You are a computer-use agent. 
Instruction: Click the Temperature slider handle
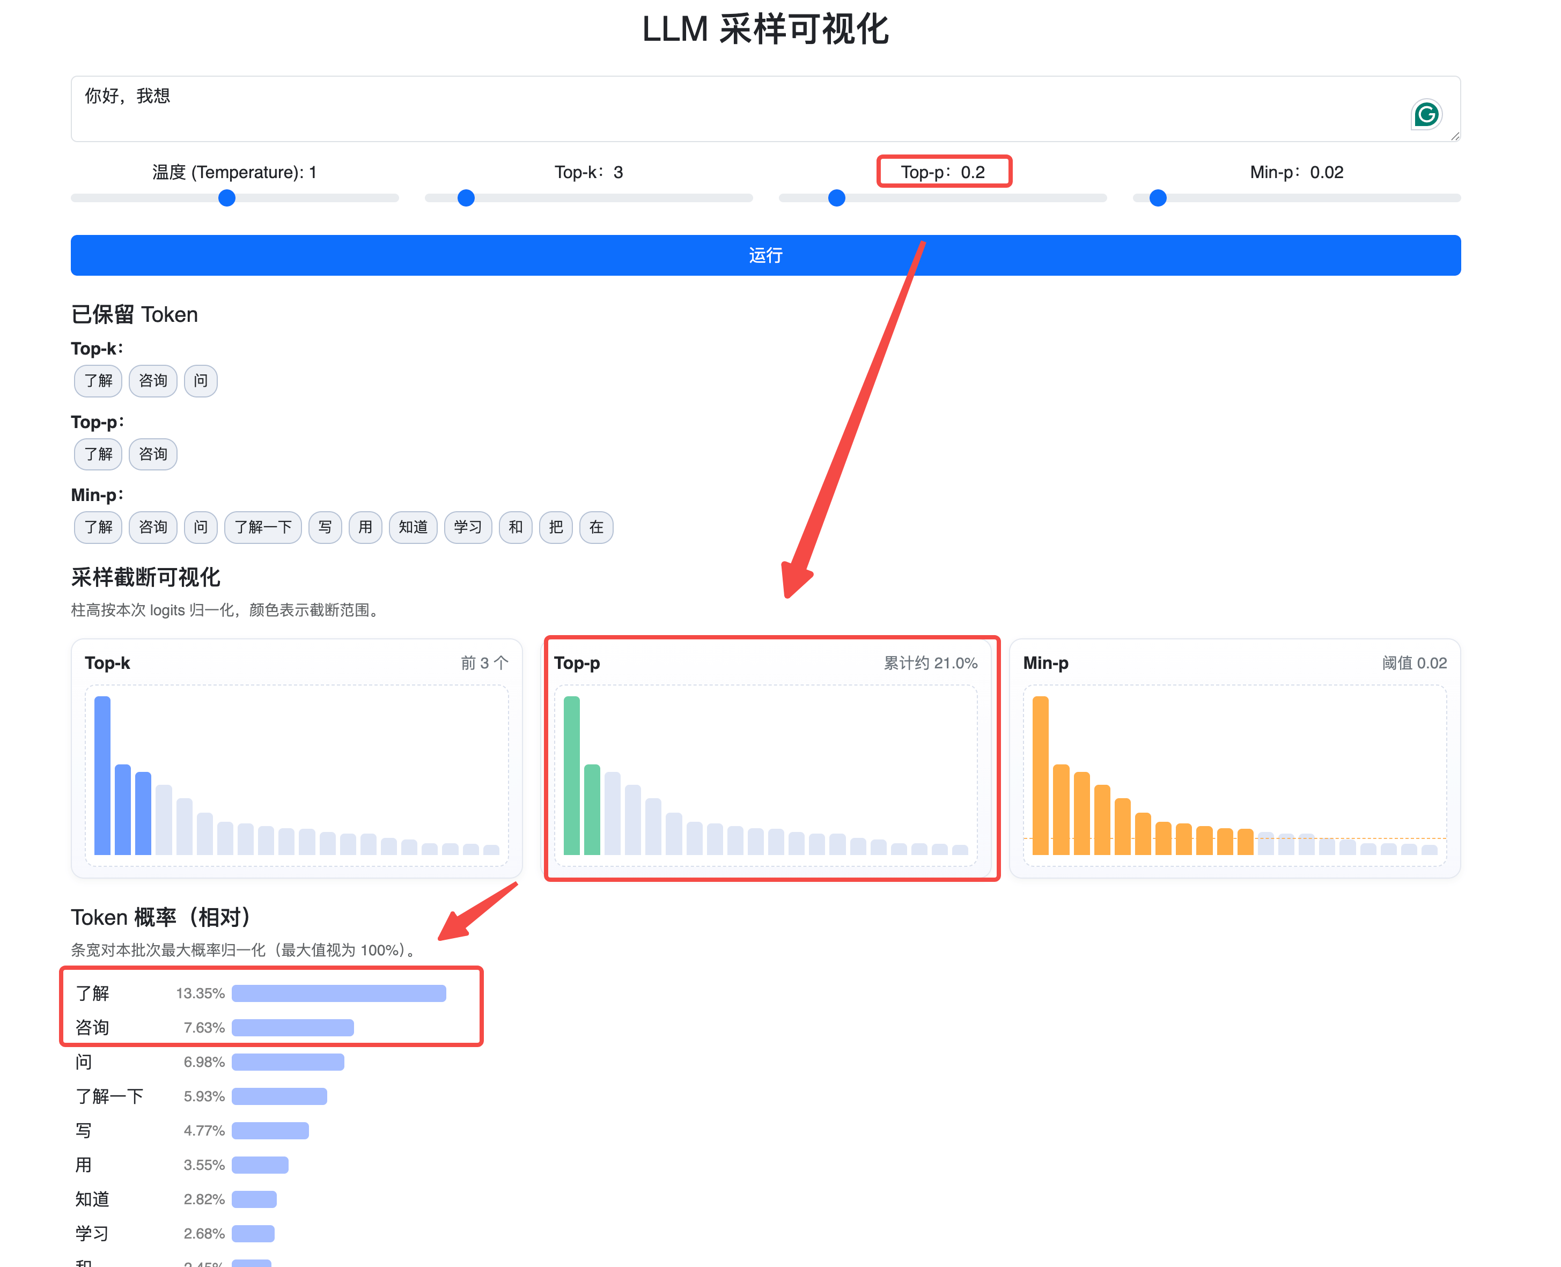point(227,198)
